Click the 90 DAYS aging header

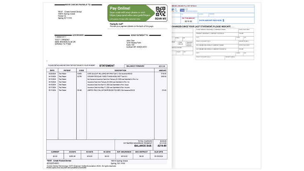click(107, 152)
